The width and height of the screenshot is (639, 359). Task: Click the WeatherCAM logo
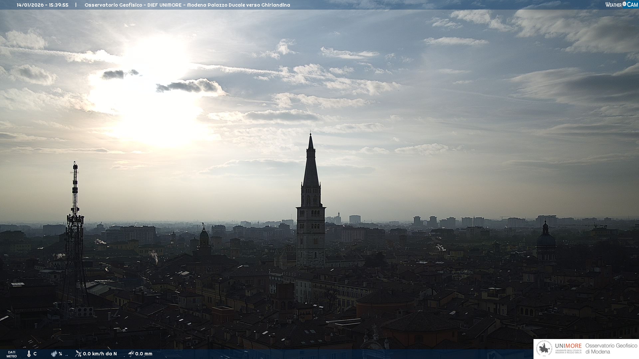(621, 5)
